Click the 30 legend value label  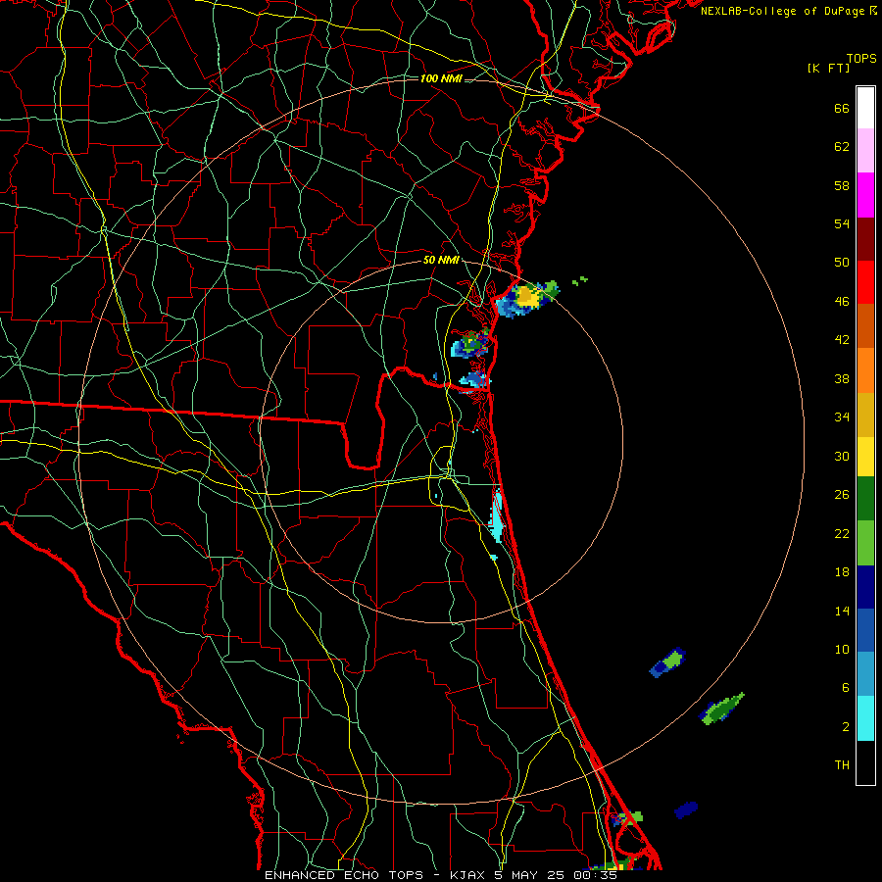pos(842,456)
